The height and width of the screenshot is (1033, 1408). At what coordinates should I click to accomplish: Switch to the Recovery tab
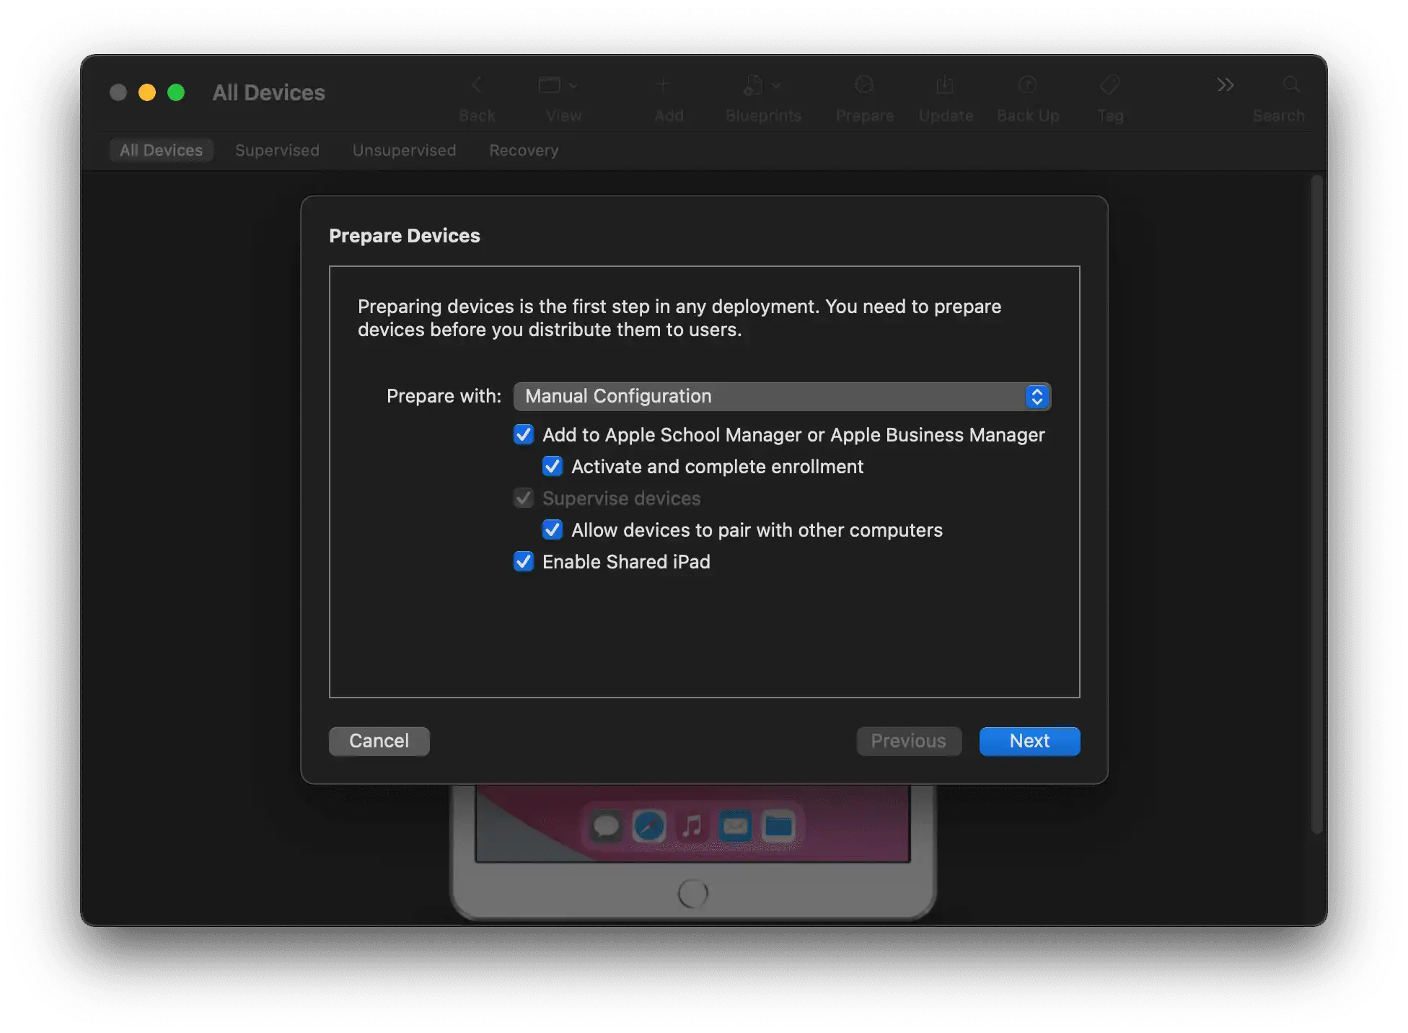524,150
